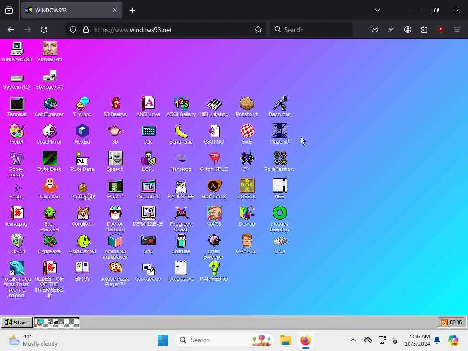The width and height of the screenshot is (468, 351).
Task: Open the Firefox Downloads panel
Action: 391,30
